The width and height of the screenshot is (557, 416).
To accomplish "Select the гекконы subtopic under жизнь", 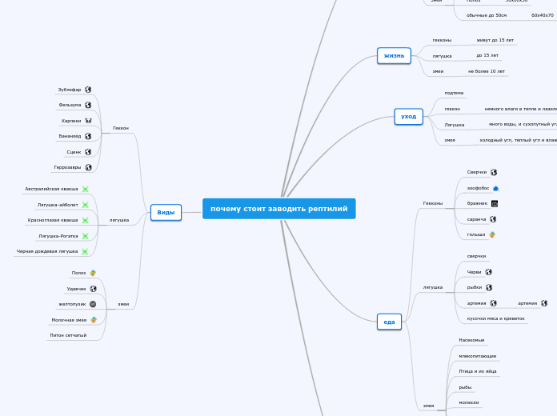I will point(442,40).
